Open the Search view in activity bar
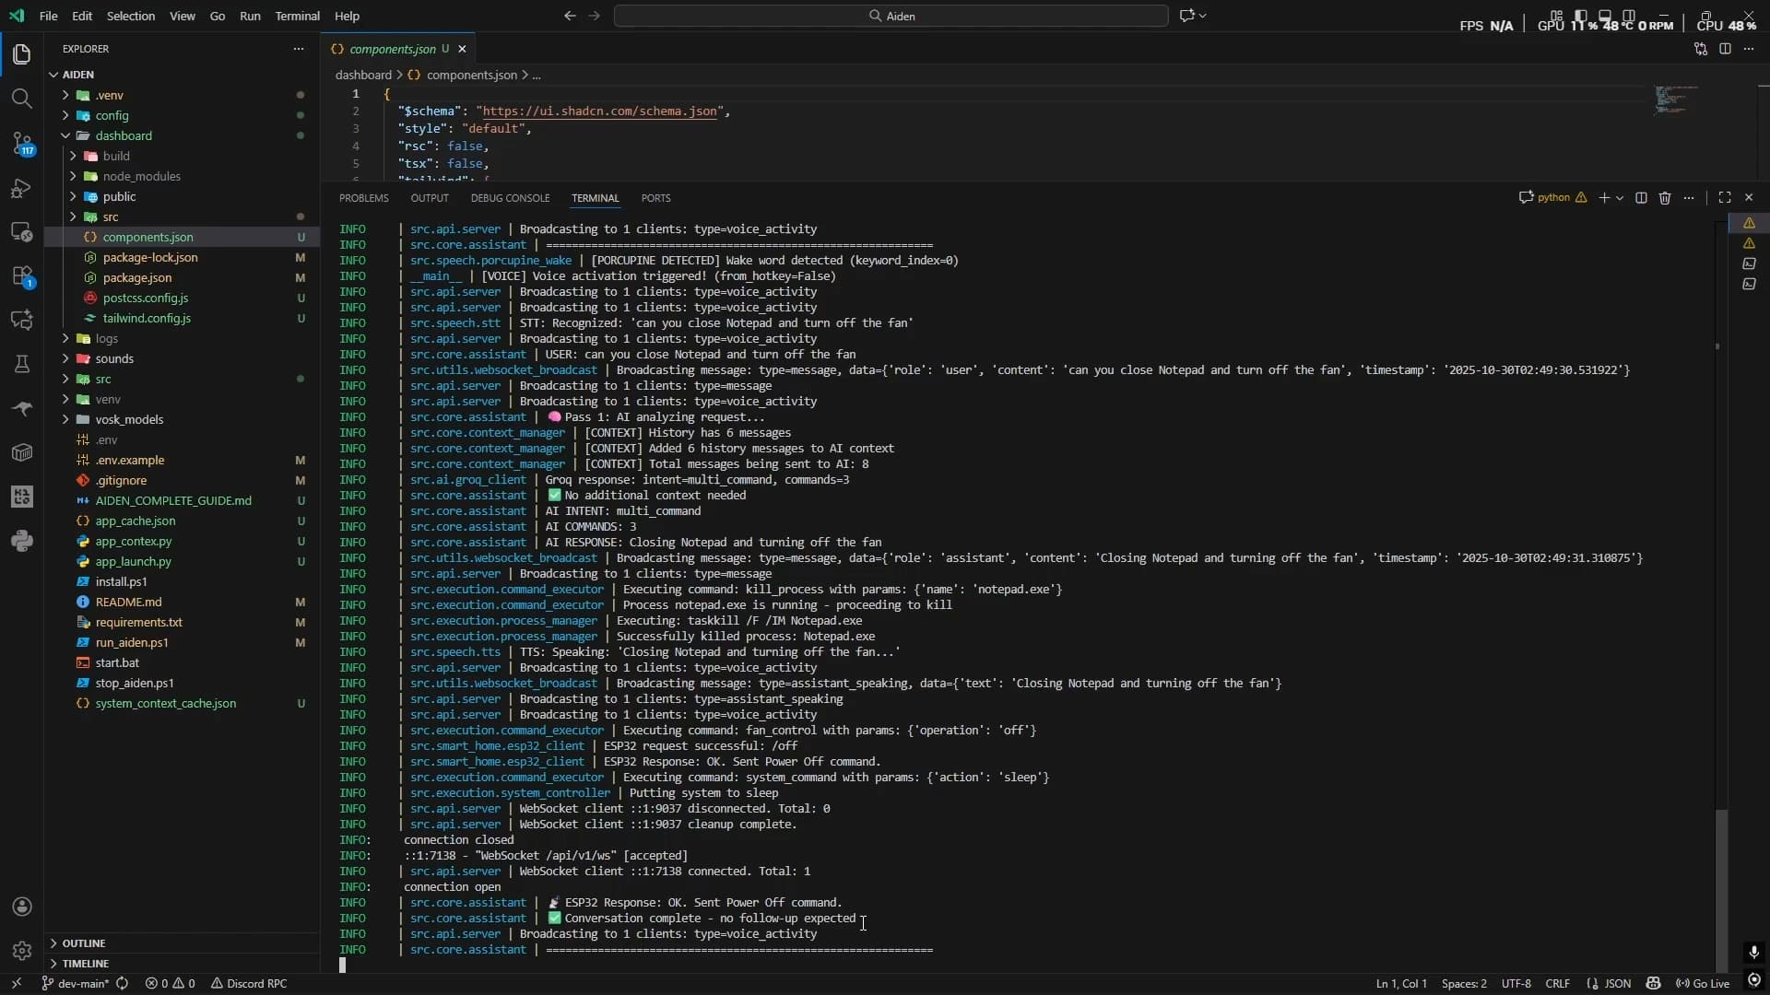This screenshot has height=995, width=1770. point(22,99)
